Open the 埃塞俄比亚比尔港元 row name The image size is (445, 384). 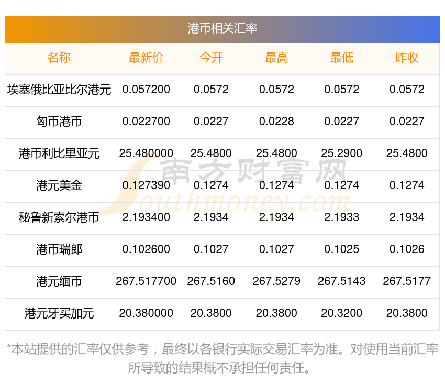click(x=59, y=90)
